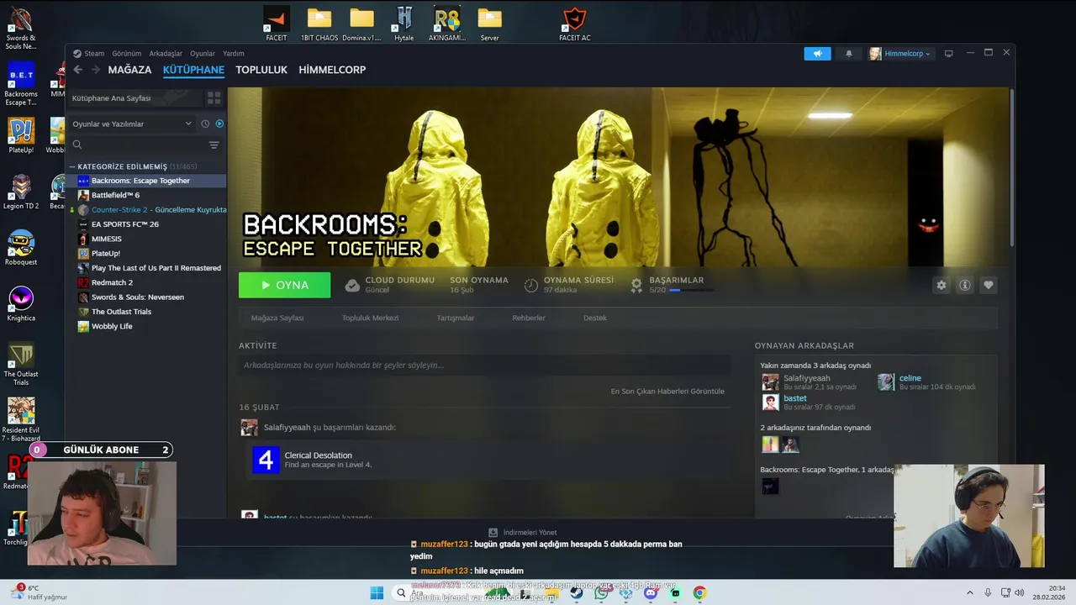The image size is (1076, 605).
Task: Go back with the navigation arrow
Action: point(78,70)
